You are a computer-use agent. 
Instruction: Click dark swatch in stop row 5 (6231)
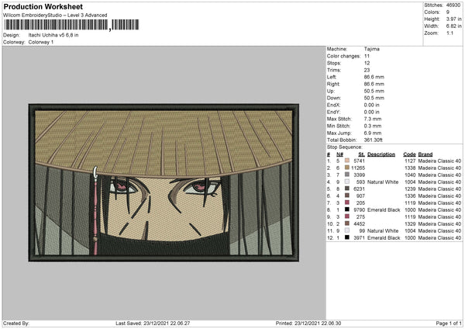tap(347, 189)
